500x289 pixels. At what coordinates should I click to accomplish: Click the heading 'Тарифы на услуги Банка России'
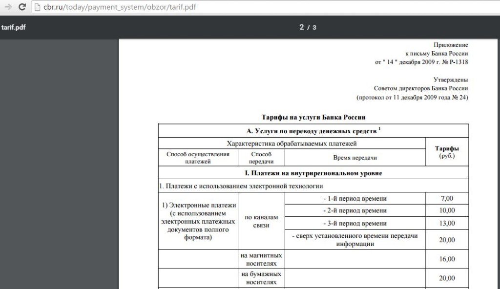[313, 117]
